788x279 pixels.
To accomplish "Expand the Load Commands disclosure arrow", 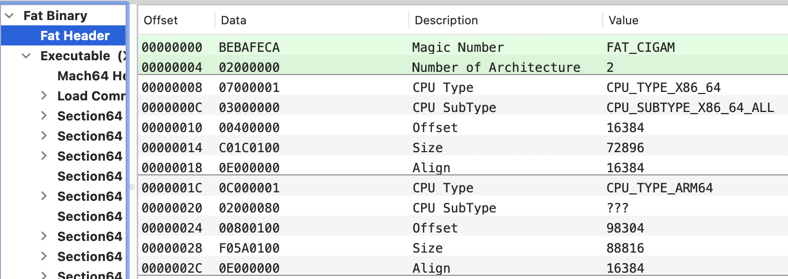I will (x=44, y=96).
